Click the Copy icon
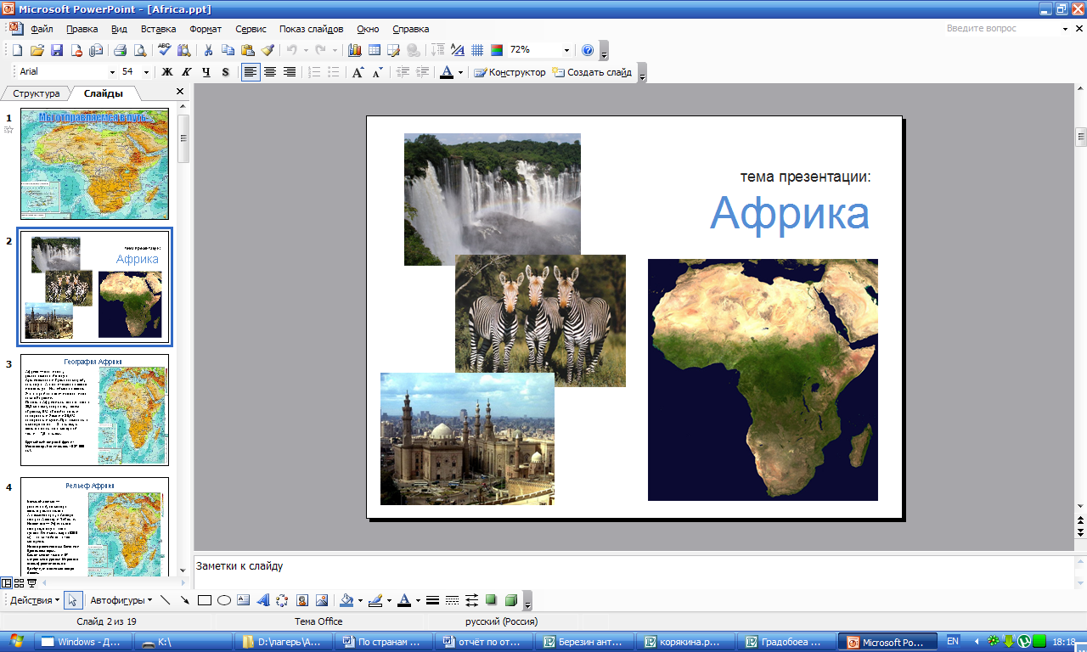This screenshot has height=652, width=1087. click(x=228, y=50)
